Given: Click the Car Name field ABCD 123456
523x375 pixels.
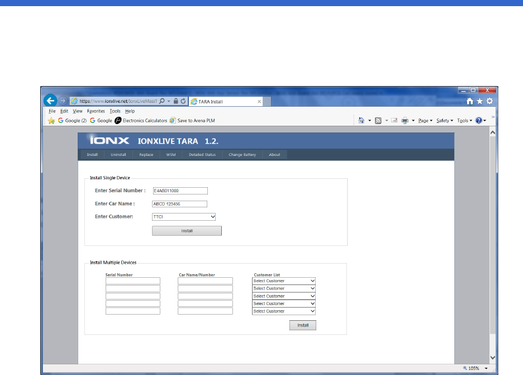Looking at the screenshot, I should (x=179, y=204).
